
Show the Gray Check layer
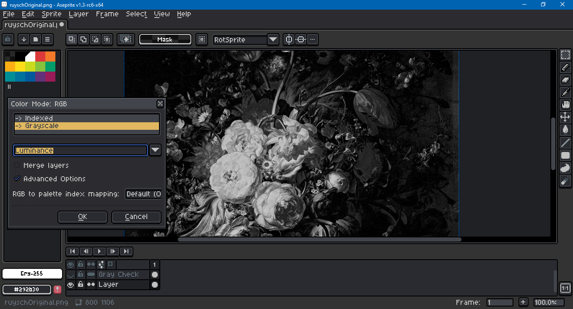tap(70, 275)
